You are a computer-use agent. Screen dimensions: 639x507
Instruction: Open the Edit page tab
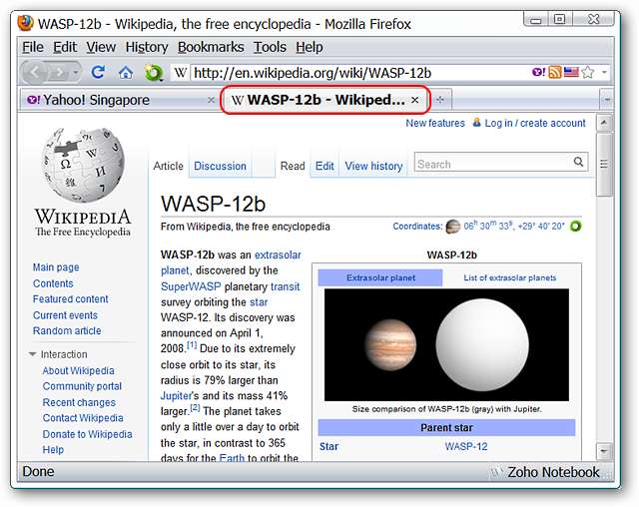324,166
